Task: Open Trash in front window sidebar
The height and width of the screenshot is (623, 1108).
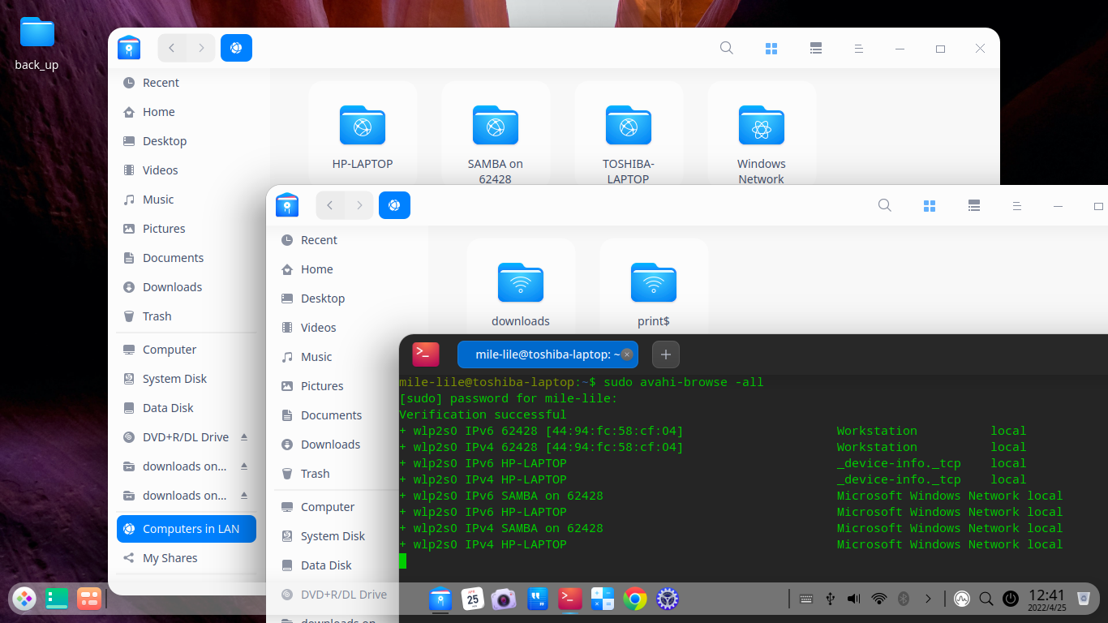Action: pos(337,474)
